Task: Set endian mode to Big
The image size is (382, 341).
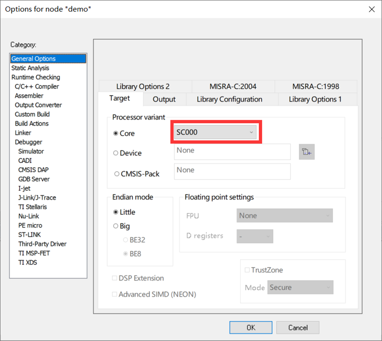Action: point(116,226)
